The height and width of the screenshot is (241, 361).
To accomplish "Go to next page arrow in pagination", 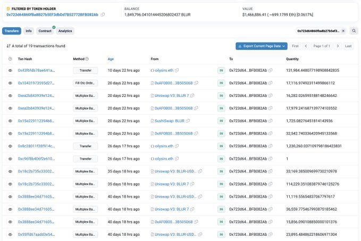I will 337,46.
